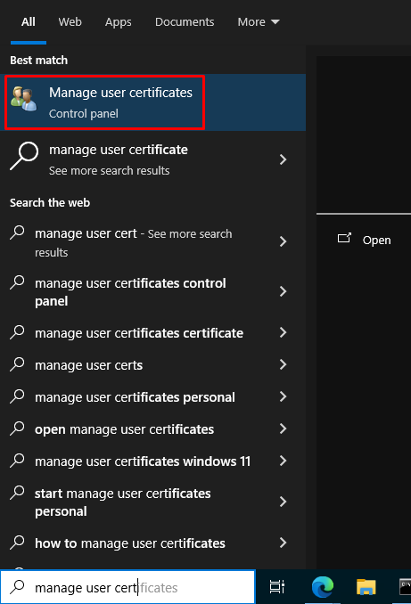Click the search box magnifier icon
The width and height of the screenshot is (411, 604).
coord(17,587)
